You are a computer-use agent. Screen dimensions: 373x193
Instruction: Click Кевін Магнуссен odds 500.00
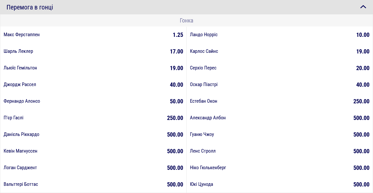175,151
